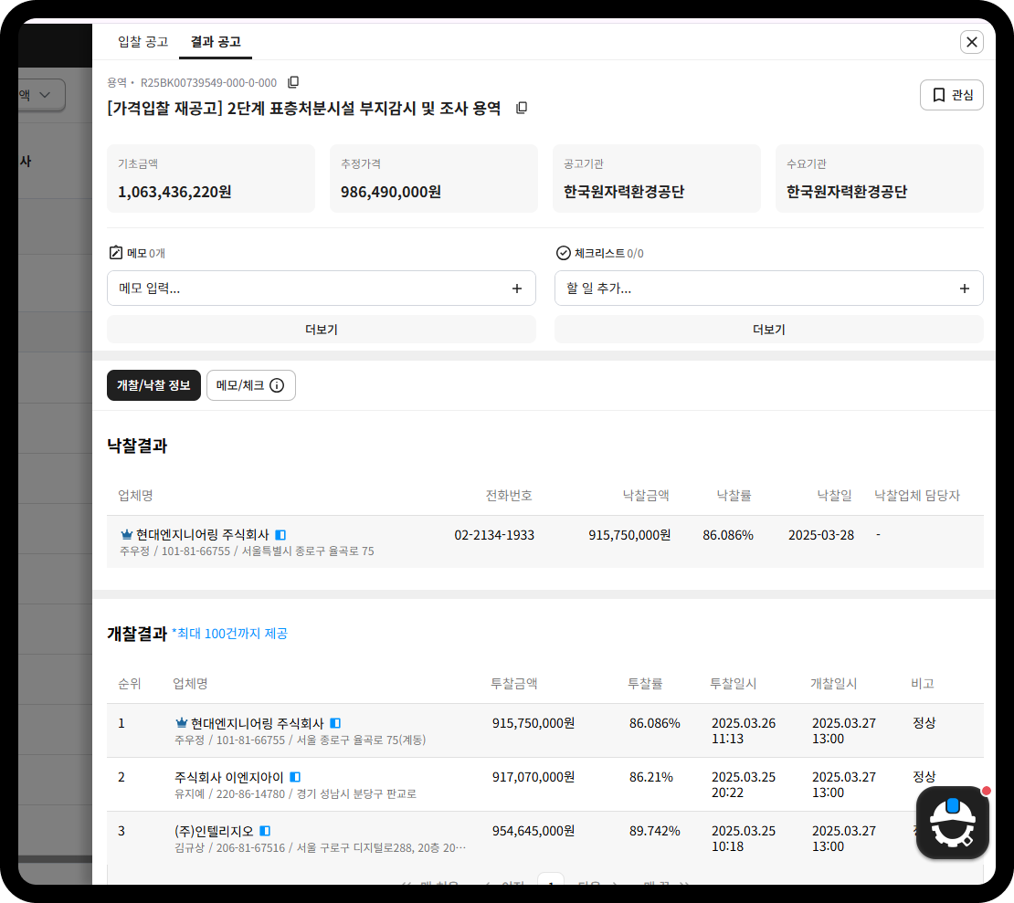Click the *최대 100건까지 제공 note
The width and height of the screenshot is (1014, 903).
(229, 634)
